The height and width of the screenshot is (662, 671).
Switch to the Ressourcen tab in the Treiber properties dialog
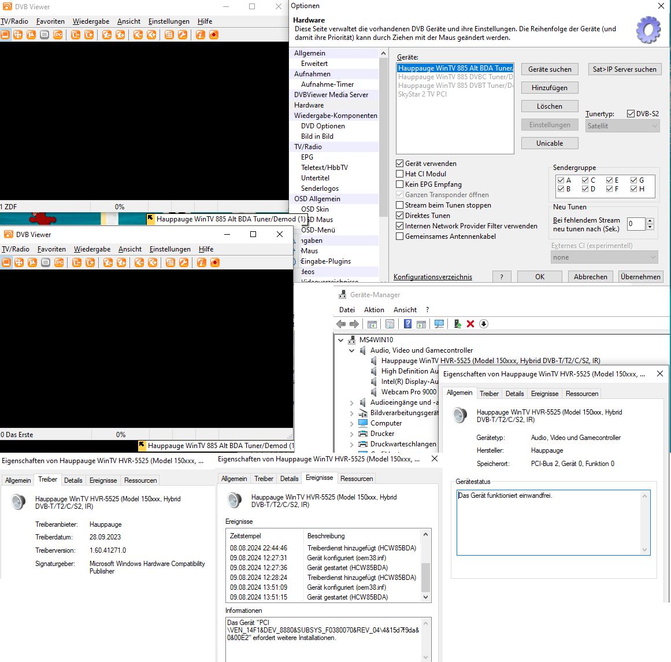click(140, 480)
